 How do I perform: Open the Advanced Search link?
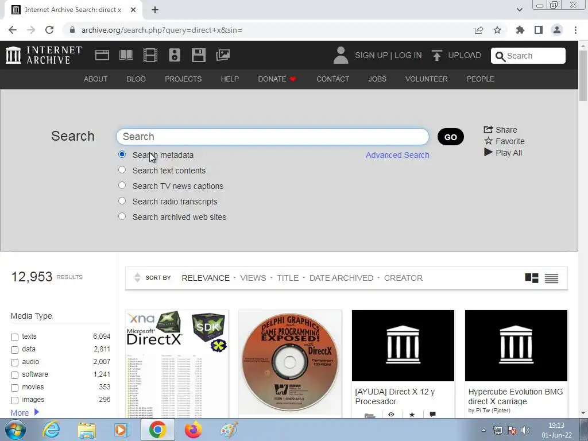pos(397,155)
